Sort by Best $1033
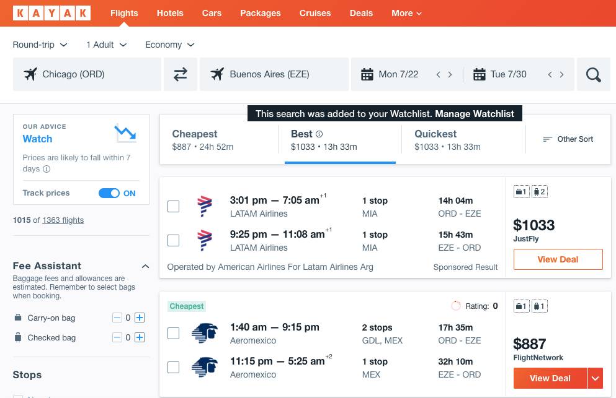Viewport: 616px width, 398px height. click(340, 140)
